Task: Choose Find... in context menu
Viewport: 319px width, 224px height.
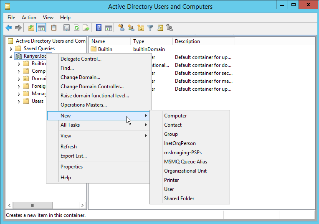Action: pyautogui.click(x=99, y=68)
